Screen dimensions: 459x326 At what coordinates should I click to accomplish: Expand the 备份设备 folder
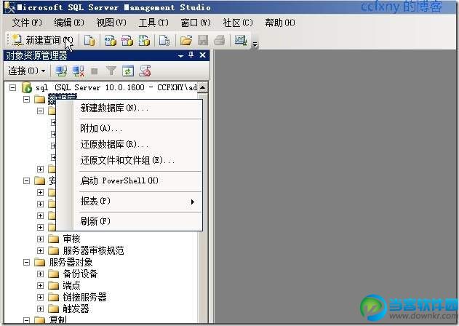pyautogui.click(x=41, y=274)
